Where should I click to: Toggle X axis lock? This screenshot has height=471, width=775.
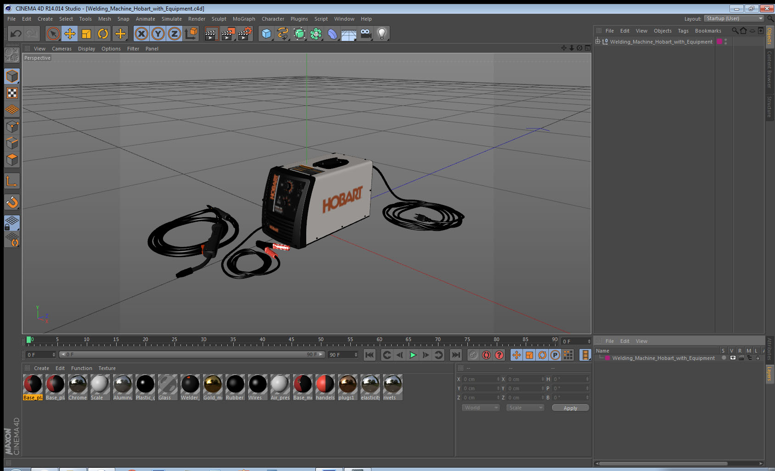pos(141,34)
